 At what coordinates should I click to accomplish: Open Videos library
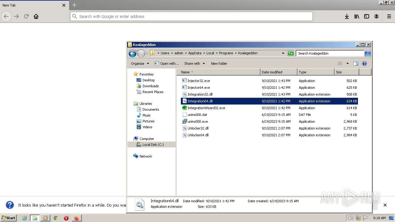pos(147,127)
